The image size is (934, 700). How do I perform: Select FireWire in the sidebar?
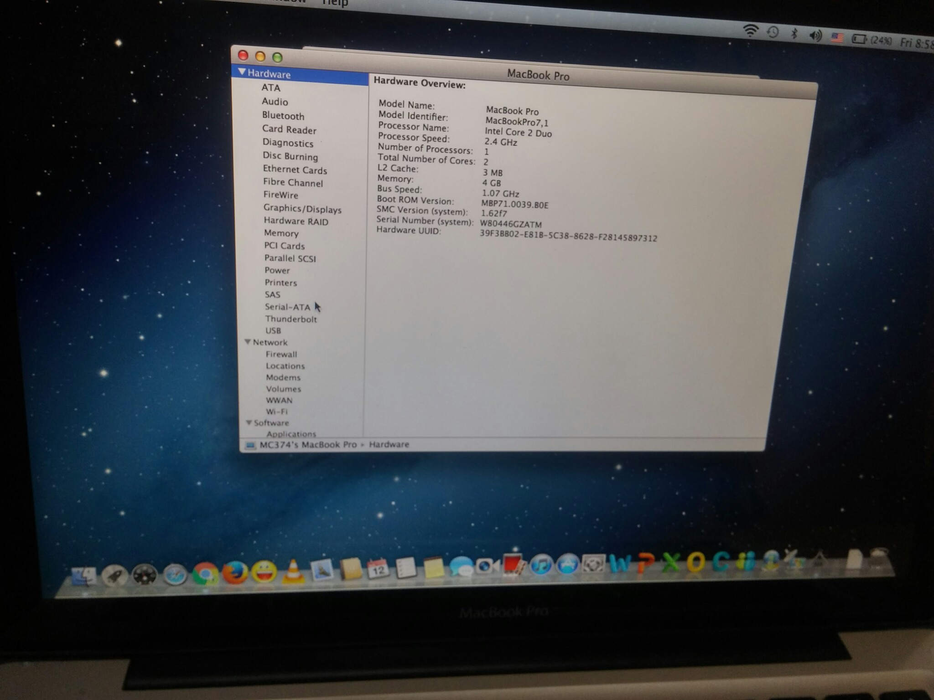pos(280,195)
